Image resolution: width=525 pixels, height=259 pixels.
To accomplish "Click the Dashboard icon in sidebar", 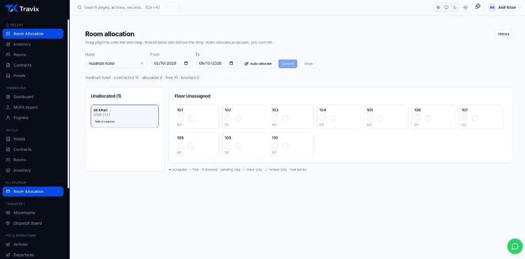I will tap(8, 97).
